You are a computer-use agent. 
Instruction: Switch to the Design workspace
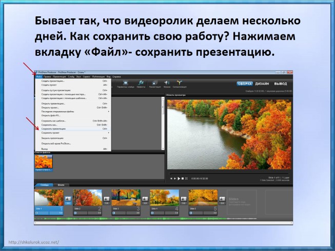(262, 83)
